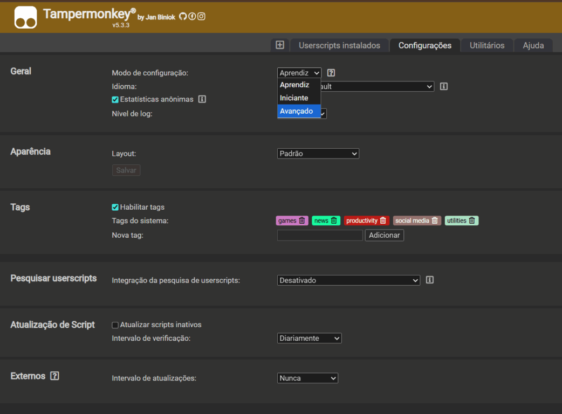
Task: Open the Nível de log dropdown arrow
Action: coord(323,114)
